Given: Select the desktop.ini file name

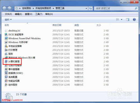Looking at the screenshot, I should pos(14,31).
